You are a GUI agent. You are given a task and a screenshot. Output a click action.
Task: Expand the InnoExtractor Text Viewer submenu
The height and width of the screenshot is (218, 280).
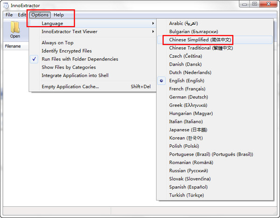93,32
